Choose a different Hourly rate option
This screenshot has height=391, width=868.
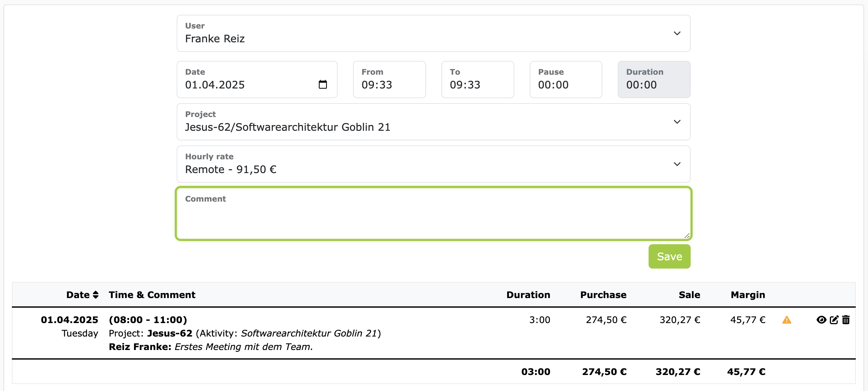677,164
